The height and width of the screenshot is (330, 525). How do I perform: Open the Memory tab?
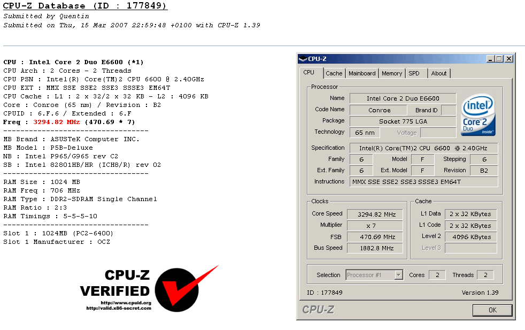tap(392, 73)
